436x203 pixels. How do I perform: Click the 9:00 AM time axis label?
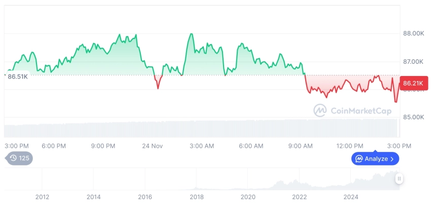point(301,146)
